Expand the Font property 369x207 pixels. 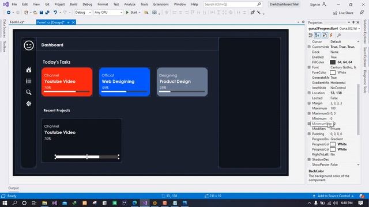point(309,67)
